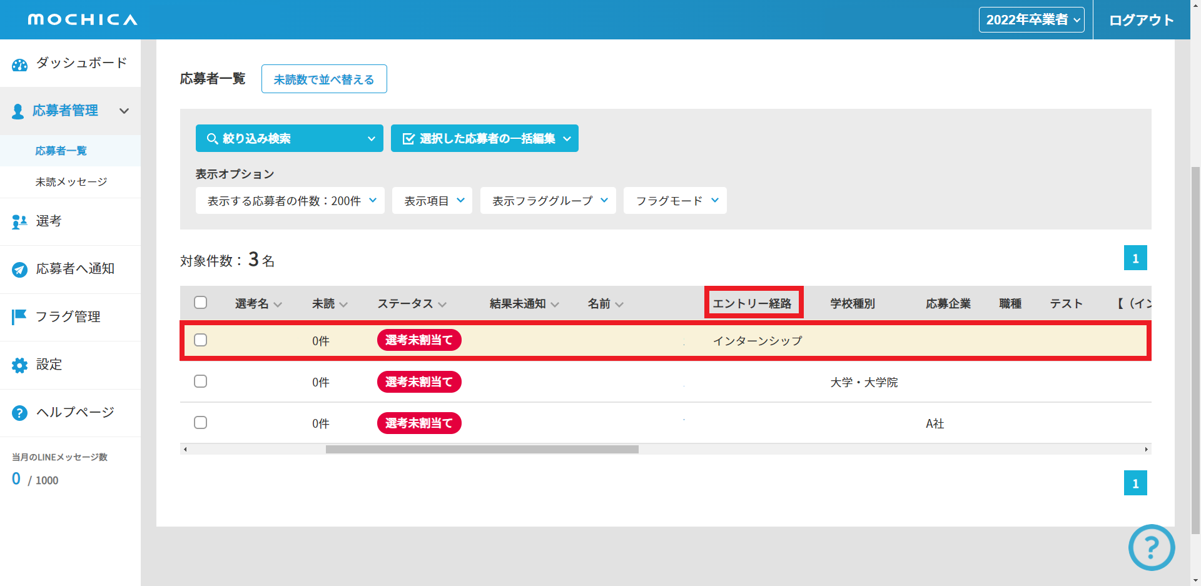1201x586 pixels.
Task: Go to 未読メッセージ in sidebar
Action: (71, 182)
